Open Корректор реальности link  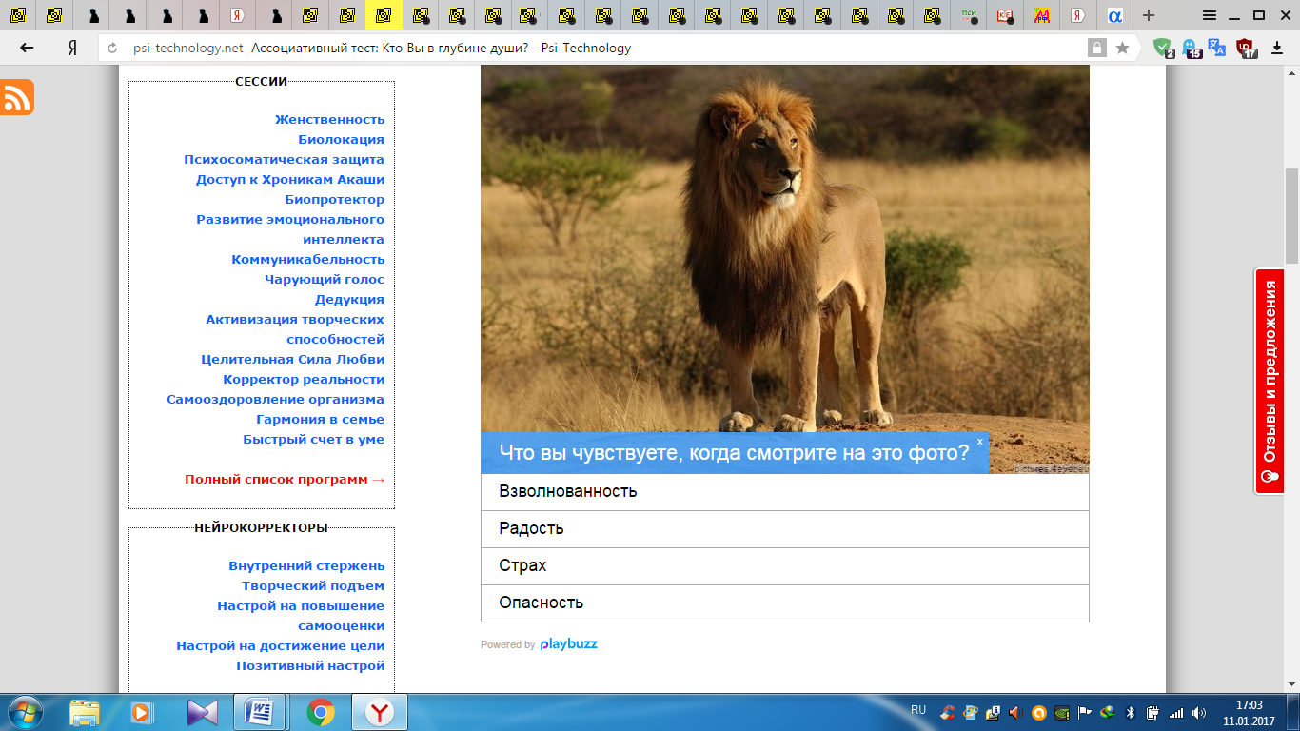[x=304, y=379]
